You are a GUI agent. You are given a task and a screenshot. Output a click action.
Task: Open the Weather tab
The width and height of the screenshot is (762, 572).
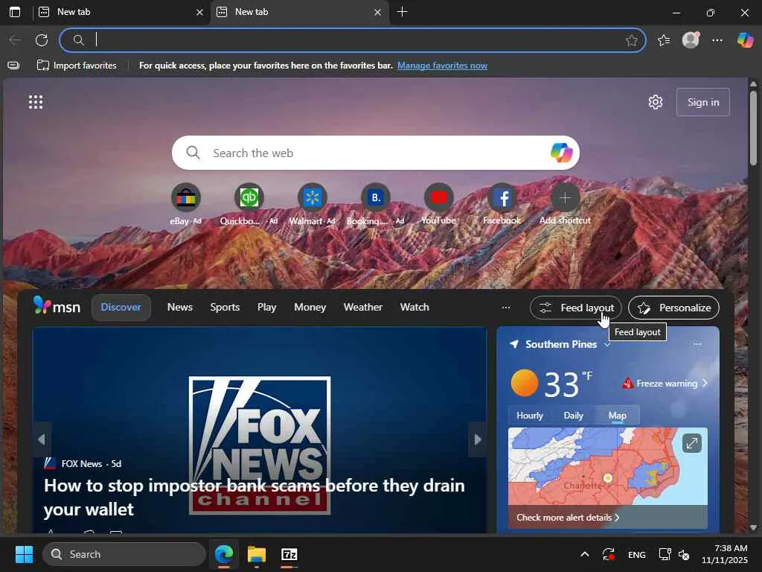point(363,308)
